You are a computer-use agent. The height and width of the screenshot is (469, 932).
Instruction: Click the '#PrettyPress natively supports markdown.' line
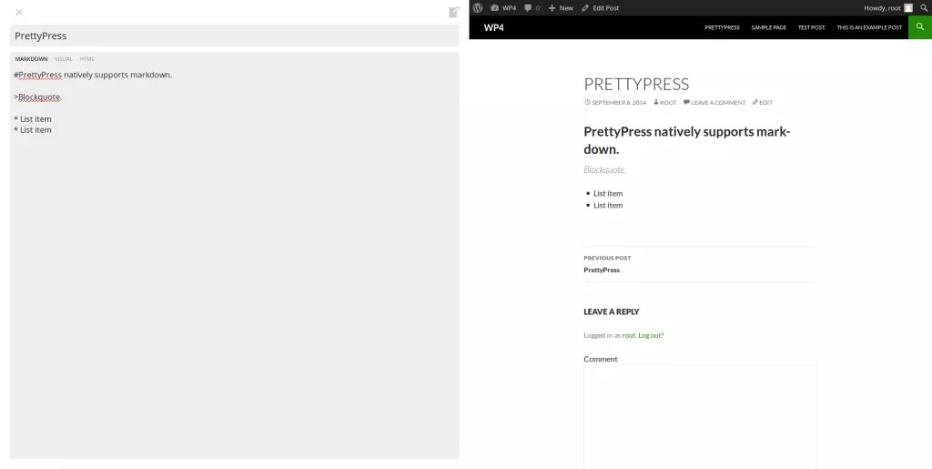click(93, 75)
